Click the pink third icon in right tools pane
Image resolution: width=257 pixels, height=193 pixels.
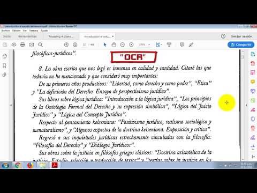[x=253, y=72]
